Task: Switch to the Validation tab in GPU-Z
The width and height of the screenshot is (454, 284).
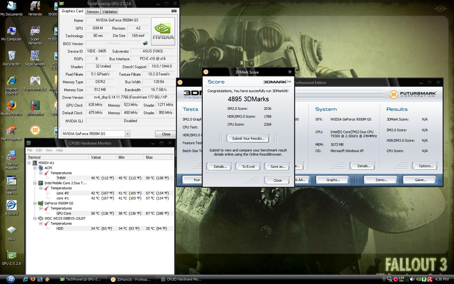Action: pos(110,12)
